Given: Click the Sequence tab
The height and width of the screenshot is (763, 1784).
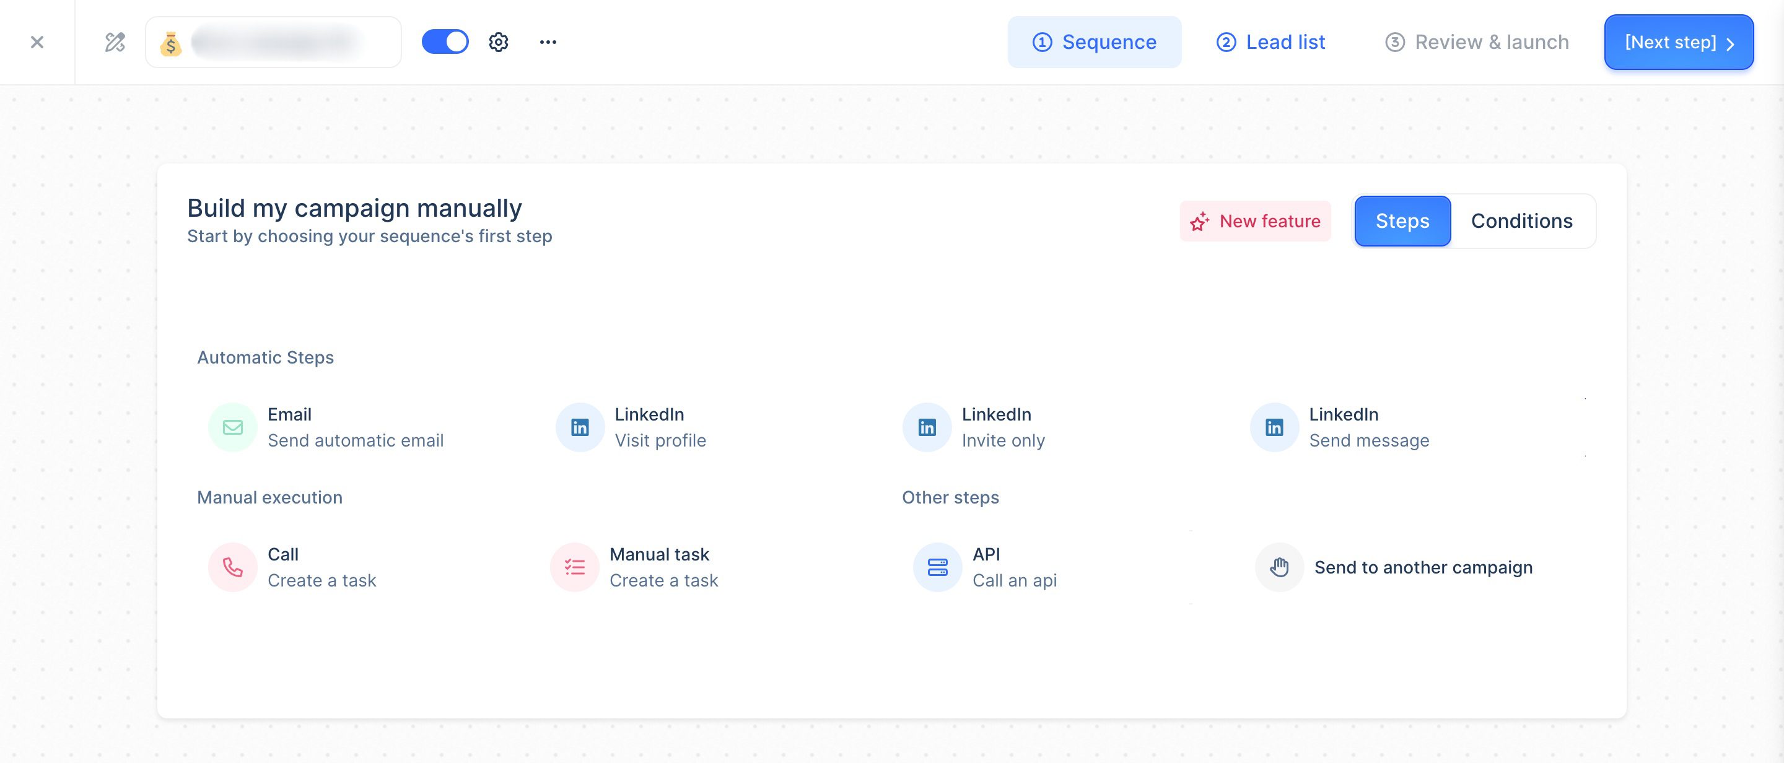Looking at the screenshot, I should (1093, 41).
